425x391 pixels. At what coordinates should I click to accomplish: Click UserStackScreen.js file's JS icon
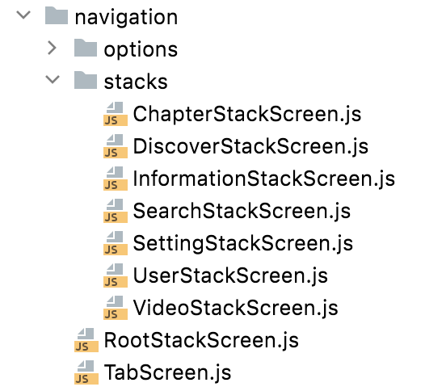(116, 275)
